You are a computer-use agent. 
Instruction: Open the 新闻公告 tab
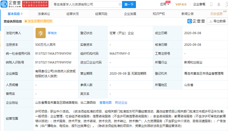point(188,14)
